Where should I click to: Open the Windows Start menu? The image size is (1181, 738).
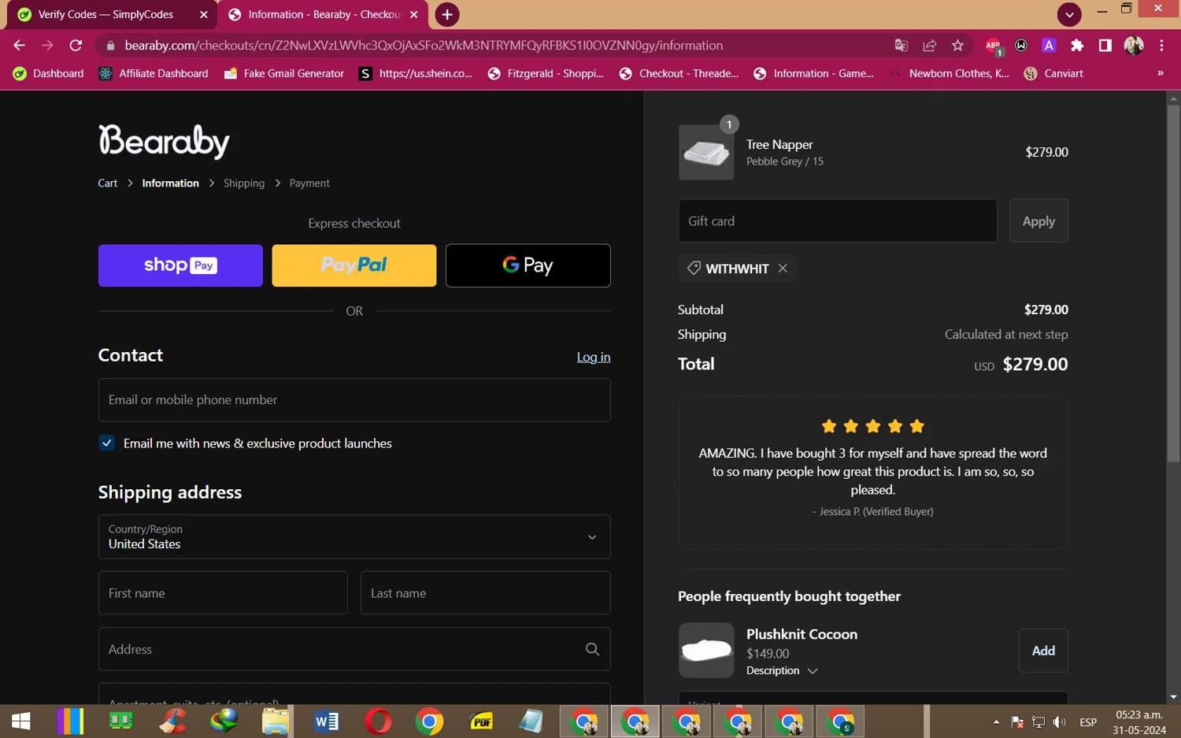21,721
